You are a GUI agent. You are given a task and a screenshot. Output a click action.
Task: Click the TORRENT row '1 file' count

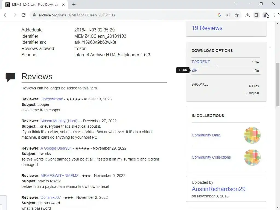255,62
